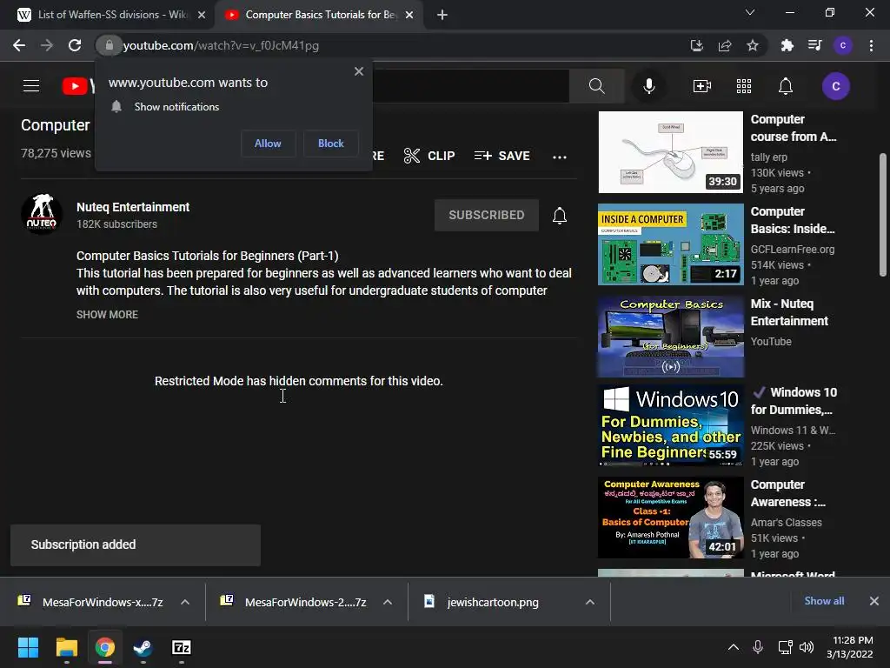Save video to playlist
890x668 pixels.
pyautogui.click(x=501, y=156)
